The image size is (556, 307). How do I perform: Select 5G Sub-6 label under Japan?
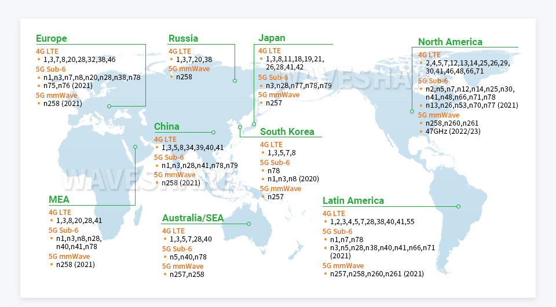(273, 77)
